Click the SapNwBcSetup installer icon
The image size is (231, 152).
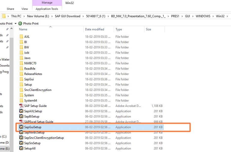pos(21,132)
